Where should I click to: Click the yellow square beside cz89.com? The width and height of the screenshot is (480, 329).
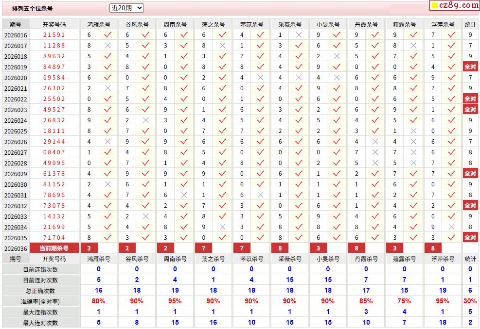point(435,5)
